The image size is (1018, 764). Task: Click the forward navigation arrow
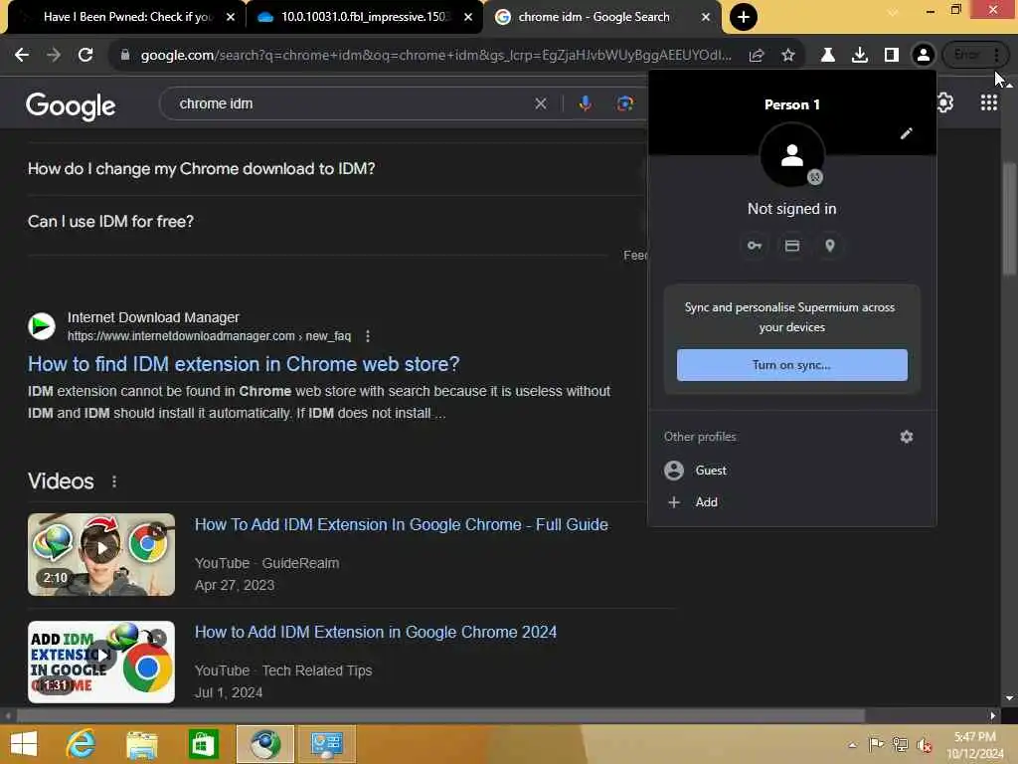[x=54, y=56]
